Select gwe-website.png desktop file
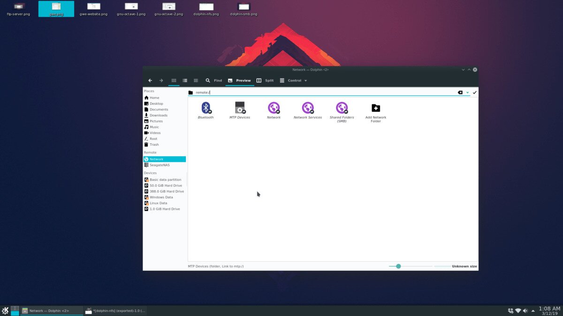Screen dimensions: 563x316 point(93,9)
